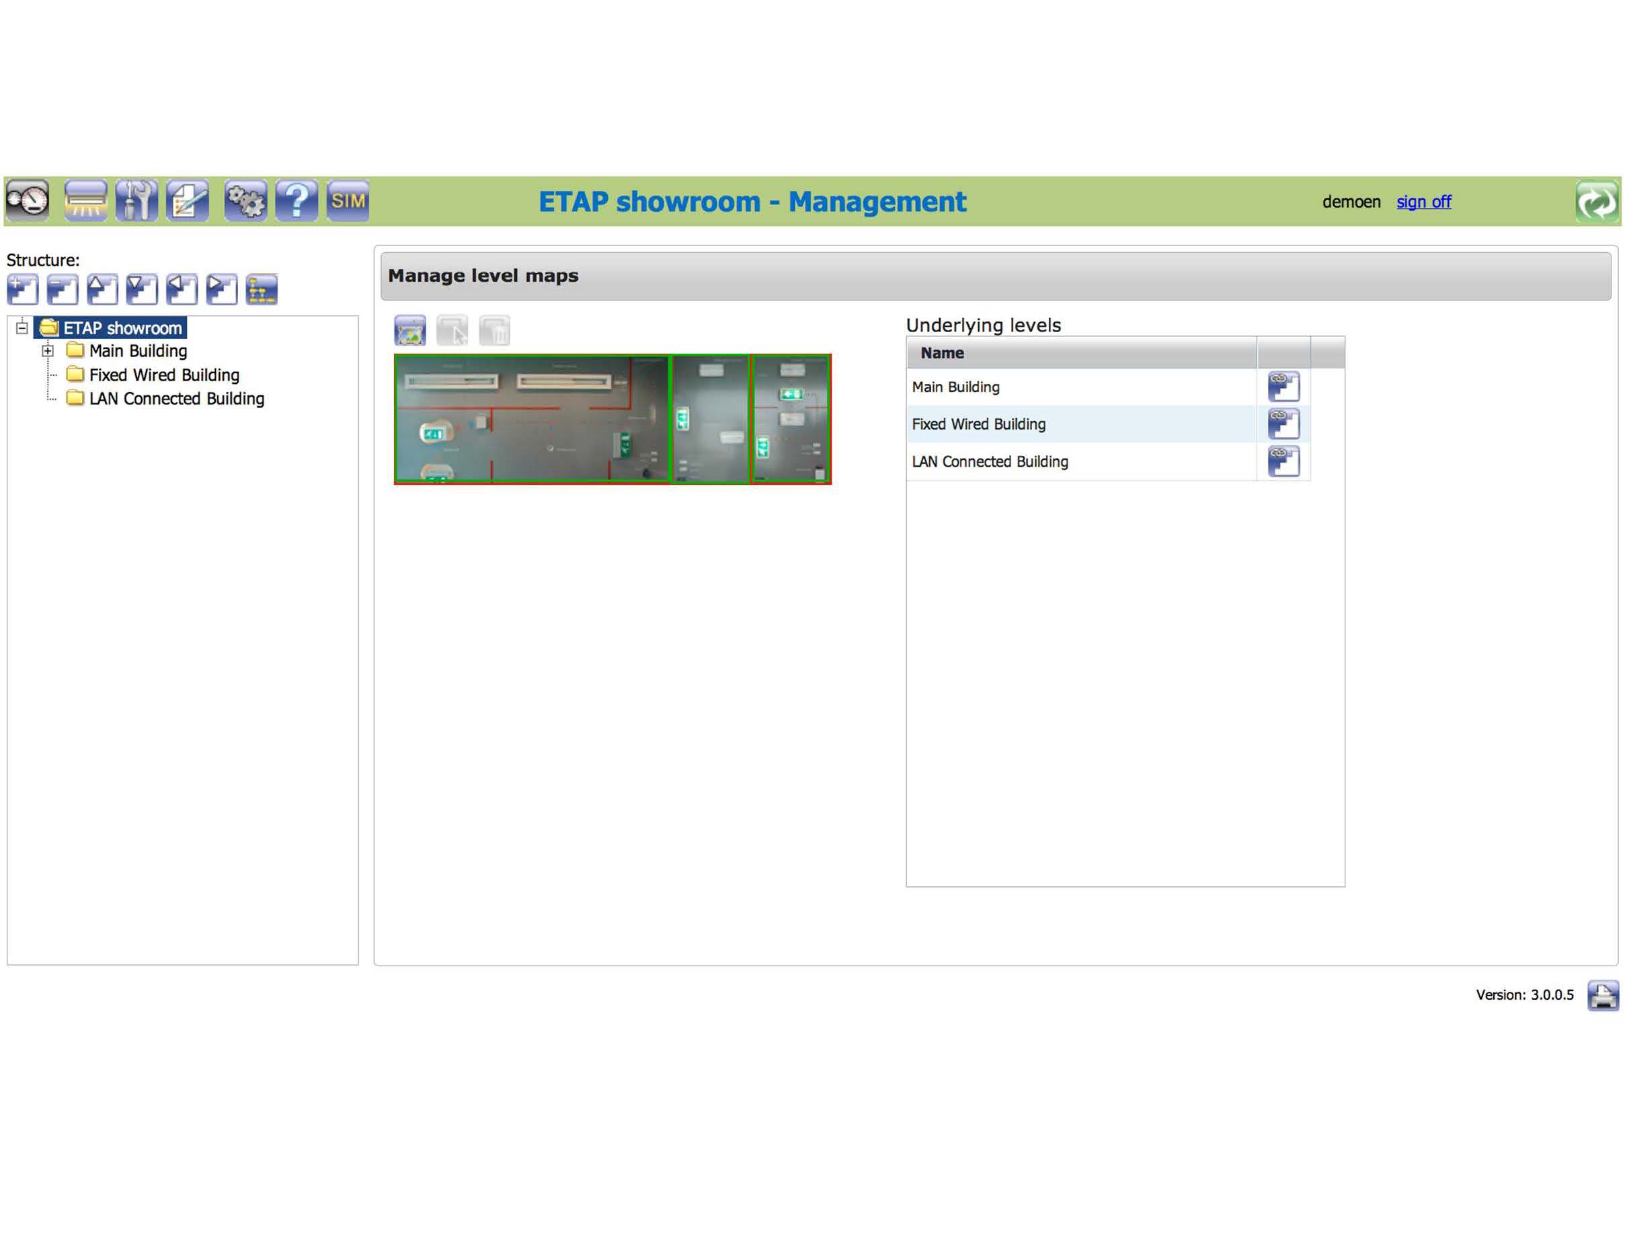
Task: Click the green refresh icon in header
Action: coord(1597,201)
